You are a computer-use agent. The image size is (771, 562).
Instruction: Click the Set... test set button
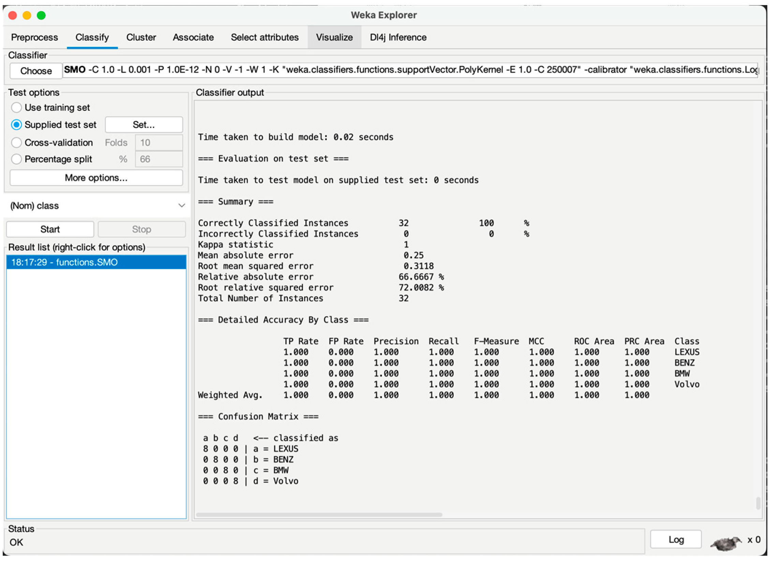pyautogui.click(x=144, y=125)
